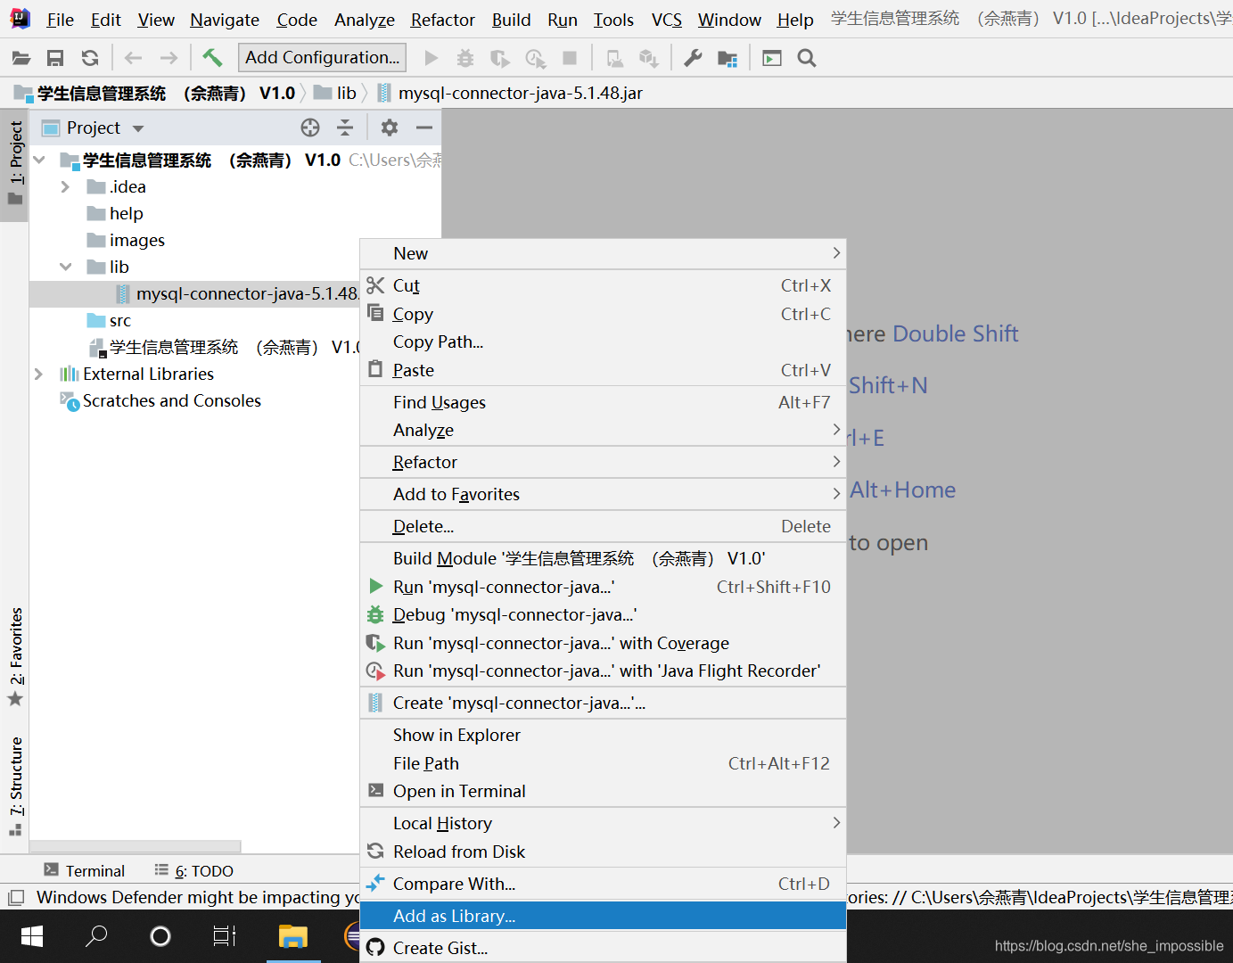This screenshot has width=1233, height=963.
Task: Open Project Structure icon
Action: (727, 58)
